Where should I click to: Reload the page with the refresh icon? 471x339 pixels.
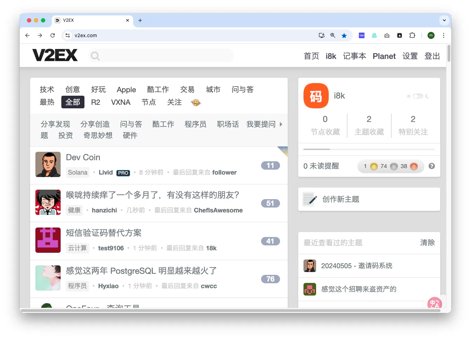pyautogui.click(x=53, y=35)
